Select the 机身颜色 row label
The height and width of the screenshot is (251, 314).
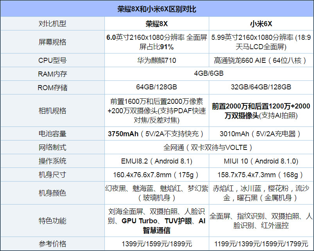[52, 193]
